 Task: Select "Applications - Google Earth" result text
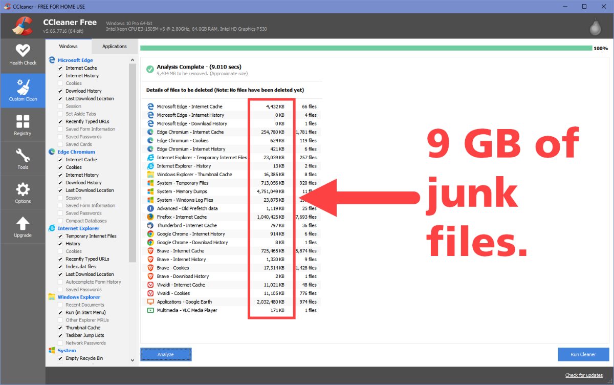(184, 302)
